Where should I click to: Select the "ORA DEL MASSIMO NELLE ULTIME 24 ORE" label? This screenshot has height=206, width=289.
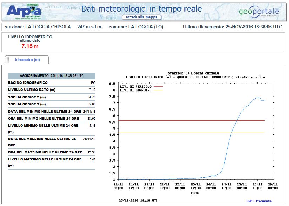[x=45, y=152]
